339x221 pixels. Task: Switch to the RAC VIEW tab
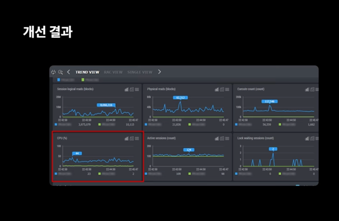113,72
